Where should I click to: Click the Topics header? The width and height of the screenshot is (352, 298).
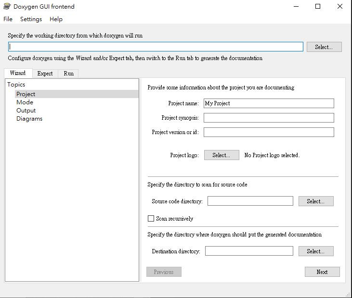pos(16,85)
